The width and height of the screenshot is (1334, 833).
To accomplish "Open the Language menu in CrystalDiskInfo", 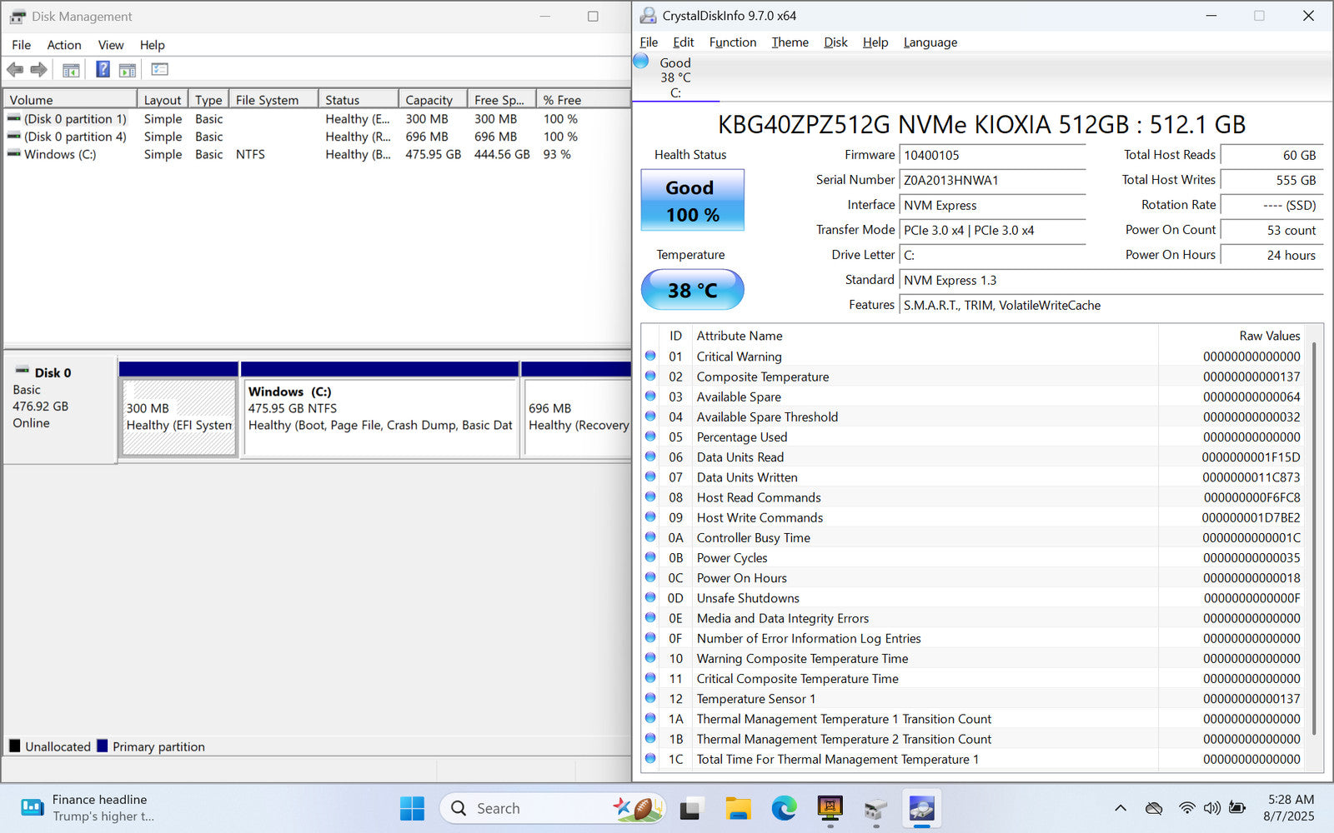I will (x=930, y=42).
